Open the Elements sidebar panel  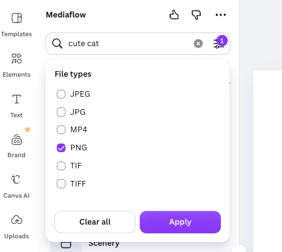(16, 65)
